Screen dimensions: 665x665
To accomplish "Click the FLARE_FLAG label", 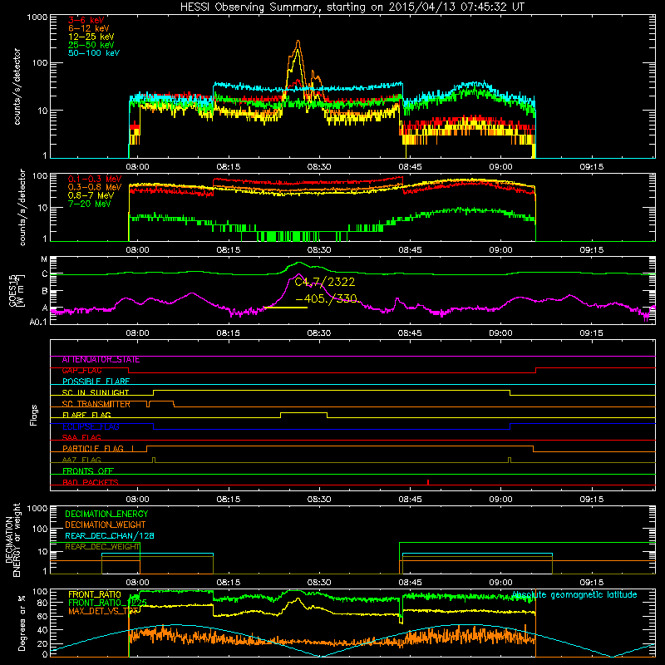I will coord(86,415).
